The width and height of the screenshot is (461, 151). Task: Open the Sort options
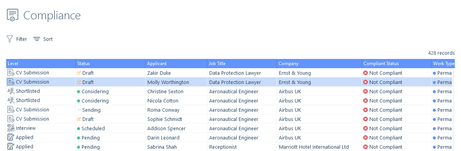click(x=43, y=39)
